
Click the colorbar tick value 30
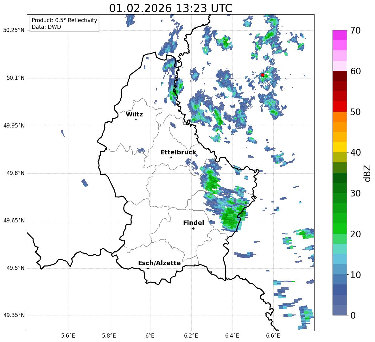click(355, 193)
